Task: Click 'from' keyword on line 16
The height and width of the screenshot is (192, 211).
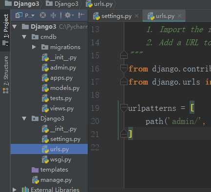Action: tap(138, 69)
